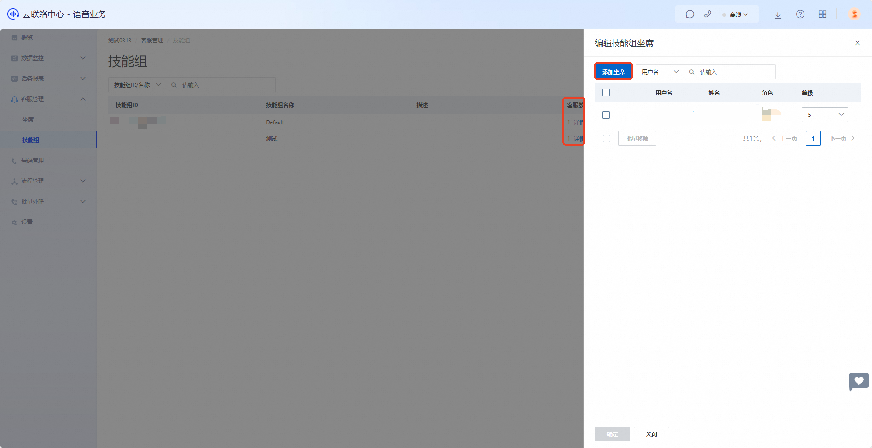Go to previous page with 上一页
872x448 pixels.
[784, 138]
